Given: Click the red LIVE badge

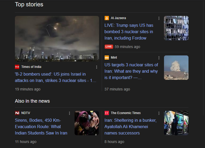Looking at the screenshot, I should [x=109, y=47].
